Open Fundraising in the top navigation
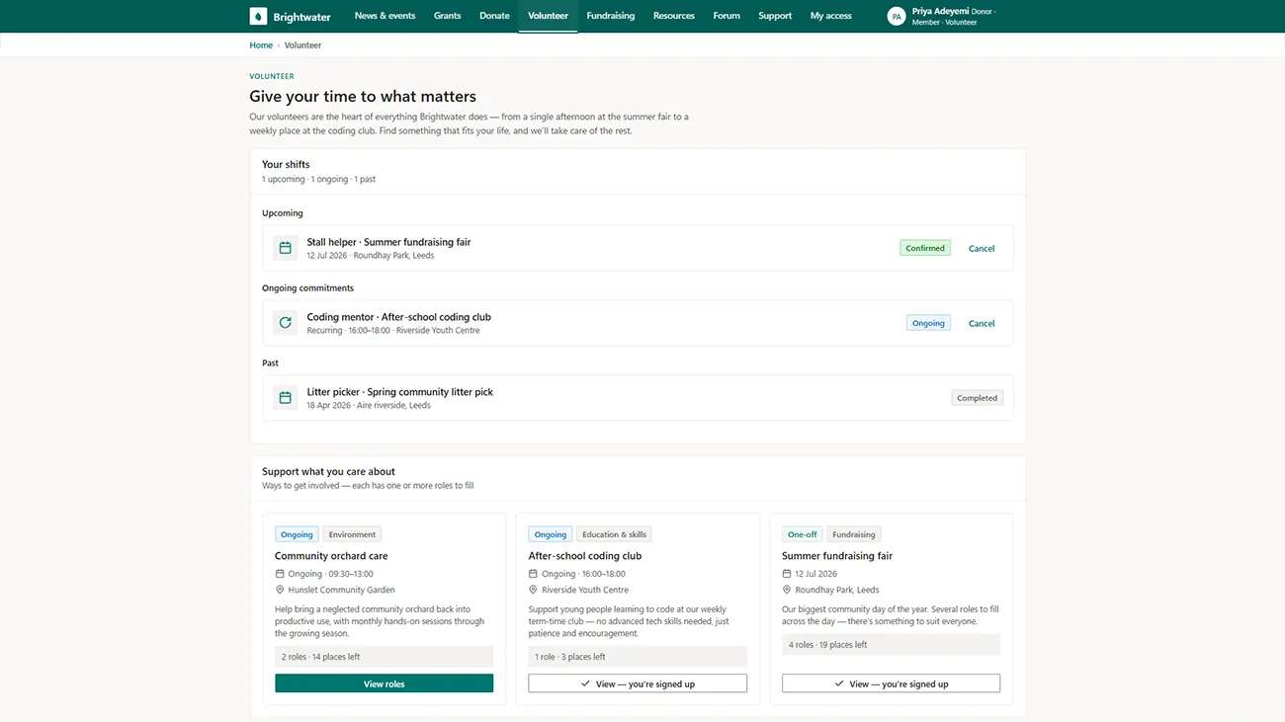 611,16
